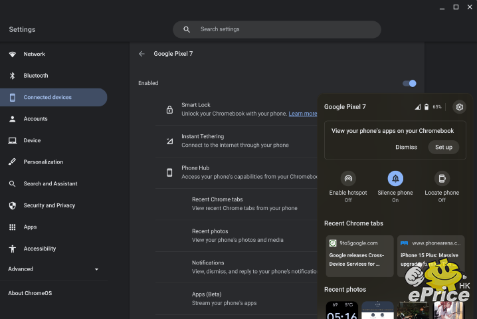Image resolution: width=477 pixels, height=319 pixels.
Task: Maximize the Settings window
Action: pyautogui.click(x=456, y=7)
